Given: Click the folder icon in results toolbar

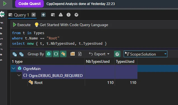Looking at the screenshot, I should pyautogui.click(x=72, y=54).
